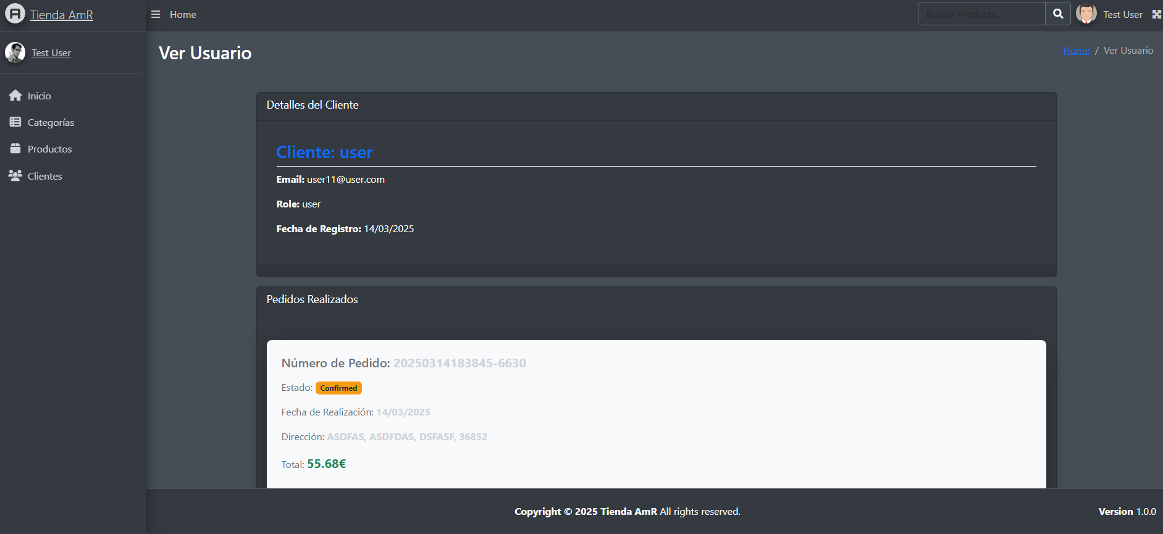Click the Home breadcrumb link

click(1077, 51)
